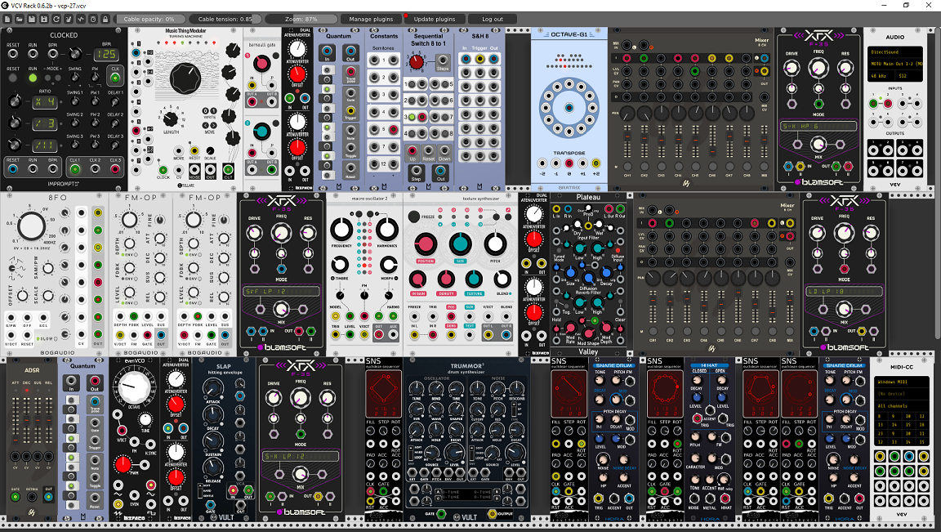
Task: Click the SLAP envelope DECAY knob
Action: click(x=212, y=417)
